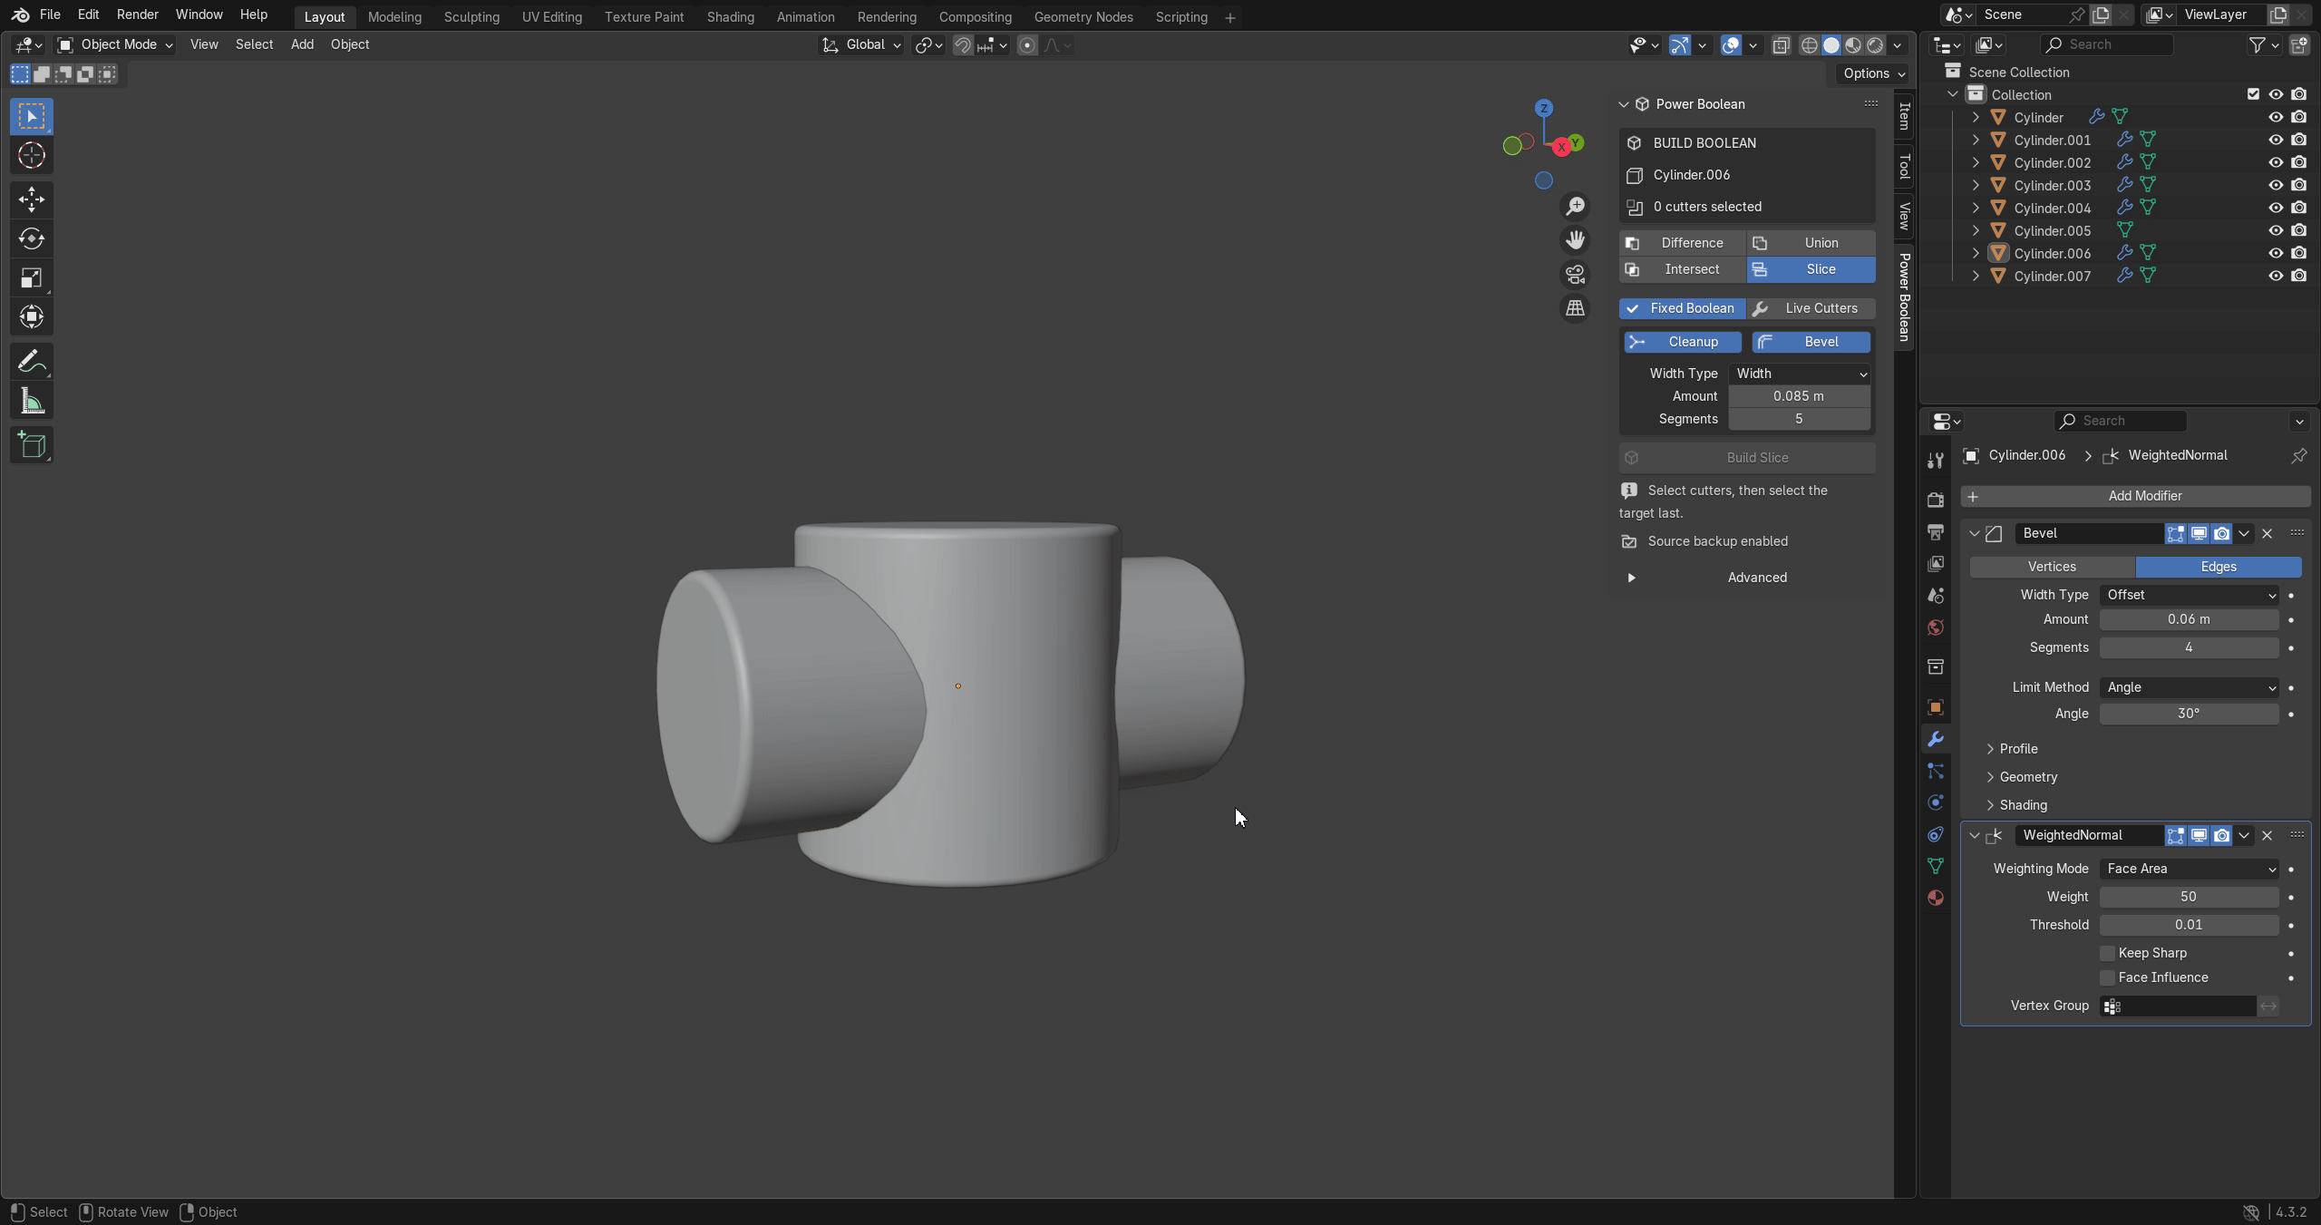Viewport: 2321px width, 1225px height.
Task: Hide Cylinder.003 with its eye icon
Action: coord(2276,185)
